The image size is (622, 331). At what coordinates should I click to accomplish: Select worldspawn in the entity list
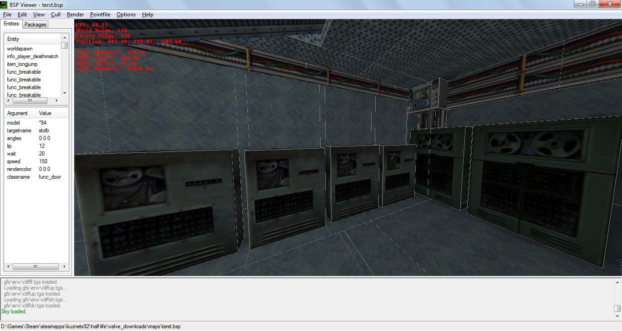point(20,49)
